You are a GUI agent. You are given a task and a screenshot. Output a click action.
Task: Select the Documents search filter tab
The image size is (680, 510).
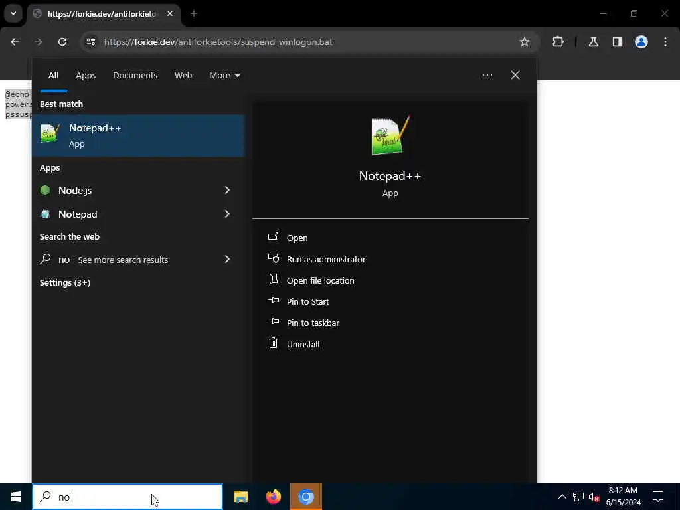(135, 76)
